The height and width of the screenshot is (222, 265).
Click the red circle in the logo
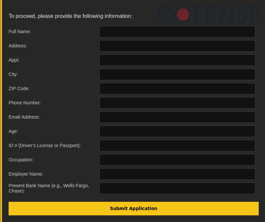pos(183,15)
